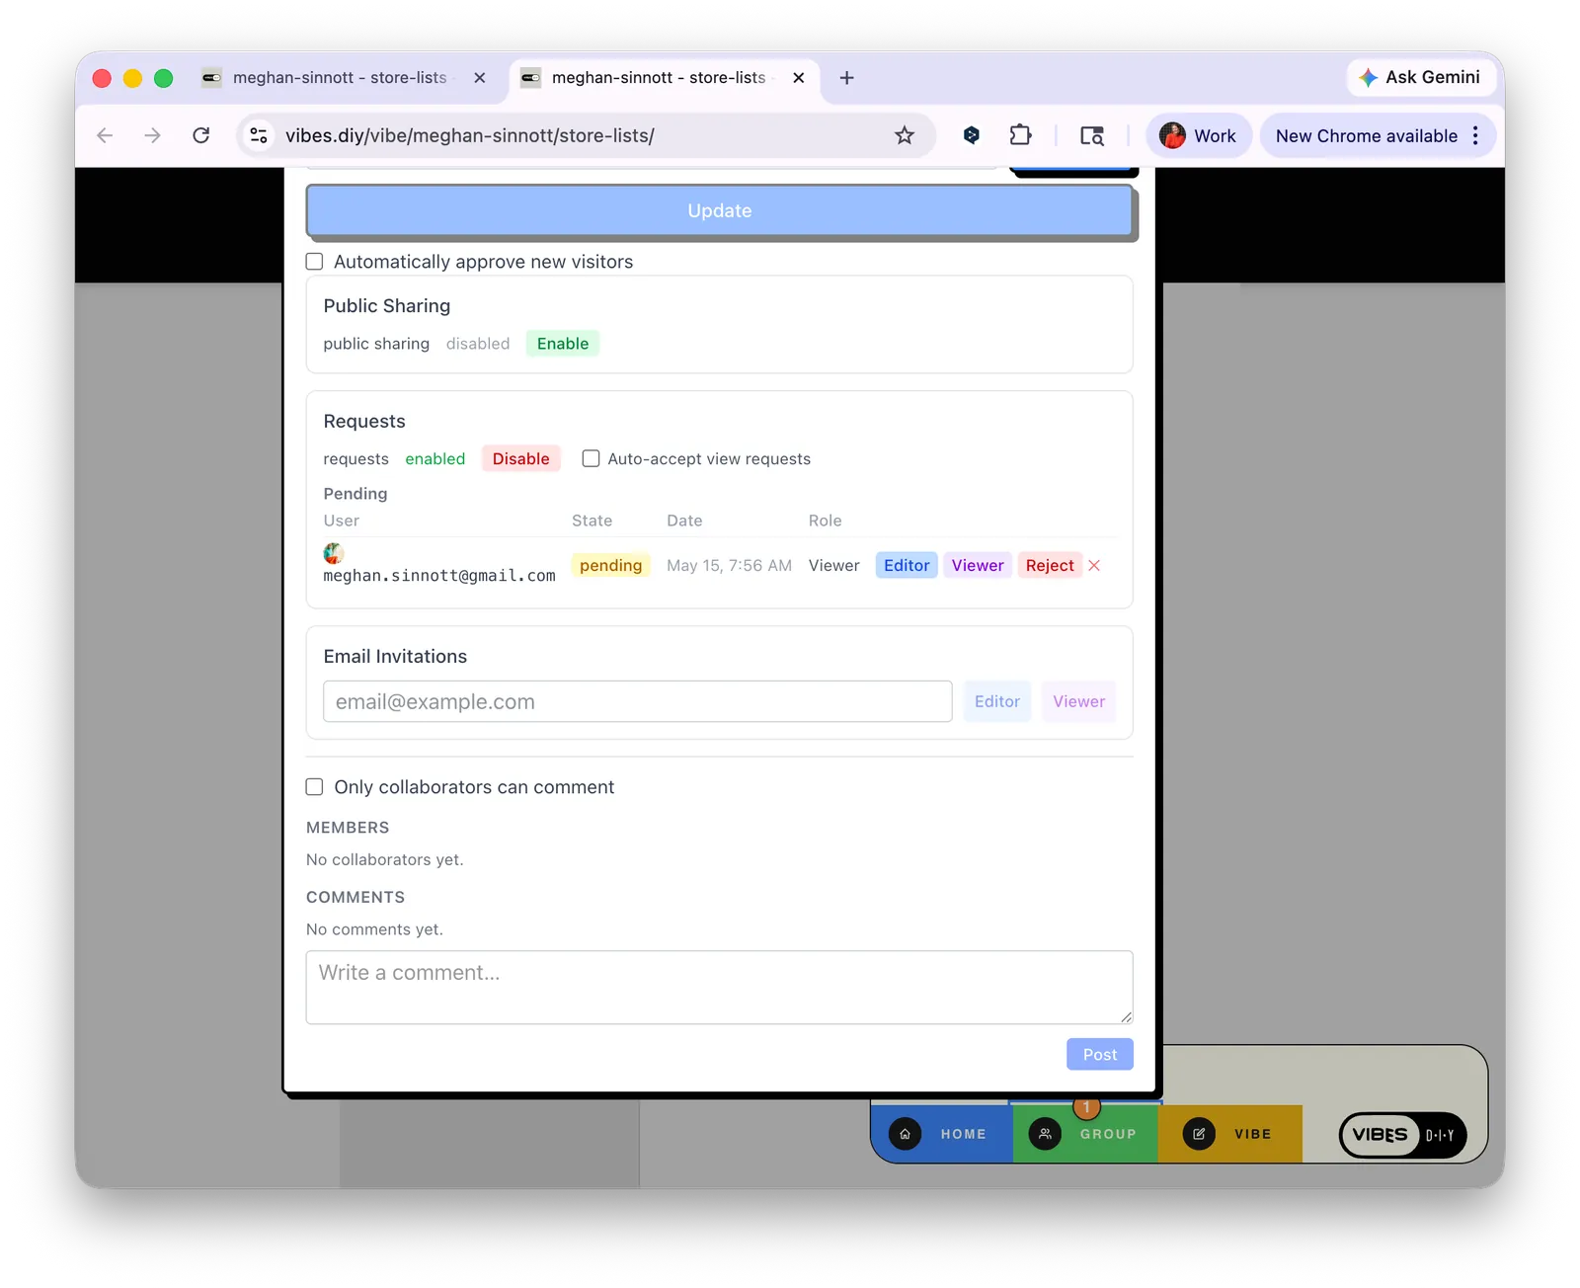
Task: Select the active second store-lists tab
Action: click(x=665, y=78)
